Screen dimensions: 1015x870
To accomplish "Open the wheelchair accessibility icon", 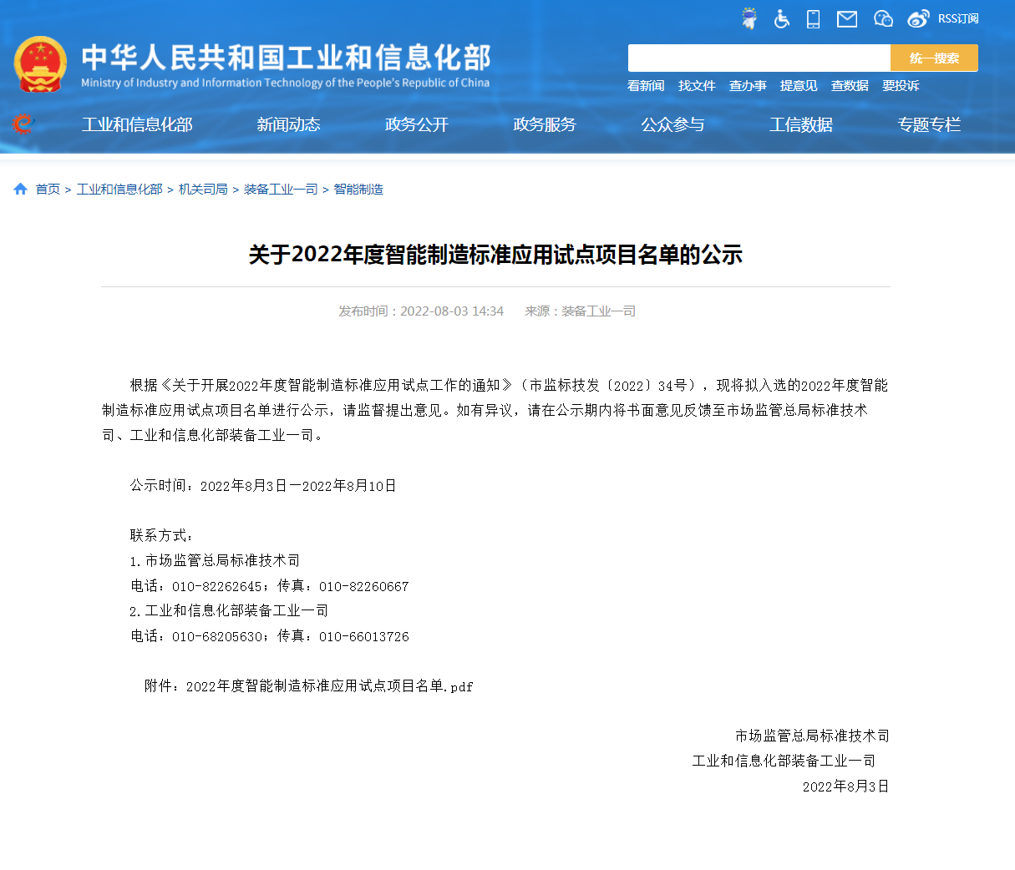I will [x=782, y=18].
